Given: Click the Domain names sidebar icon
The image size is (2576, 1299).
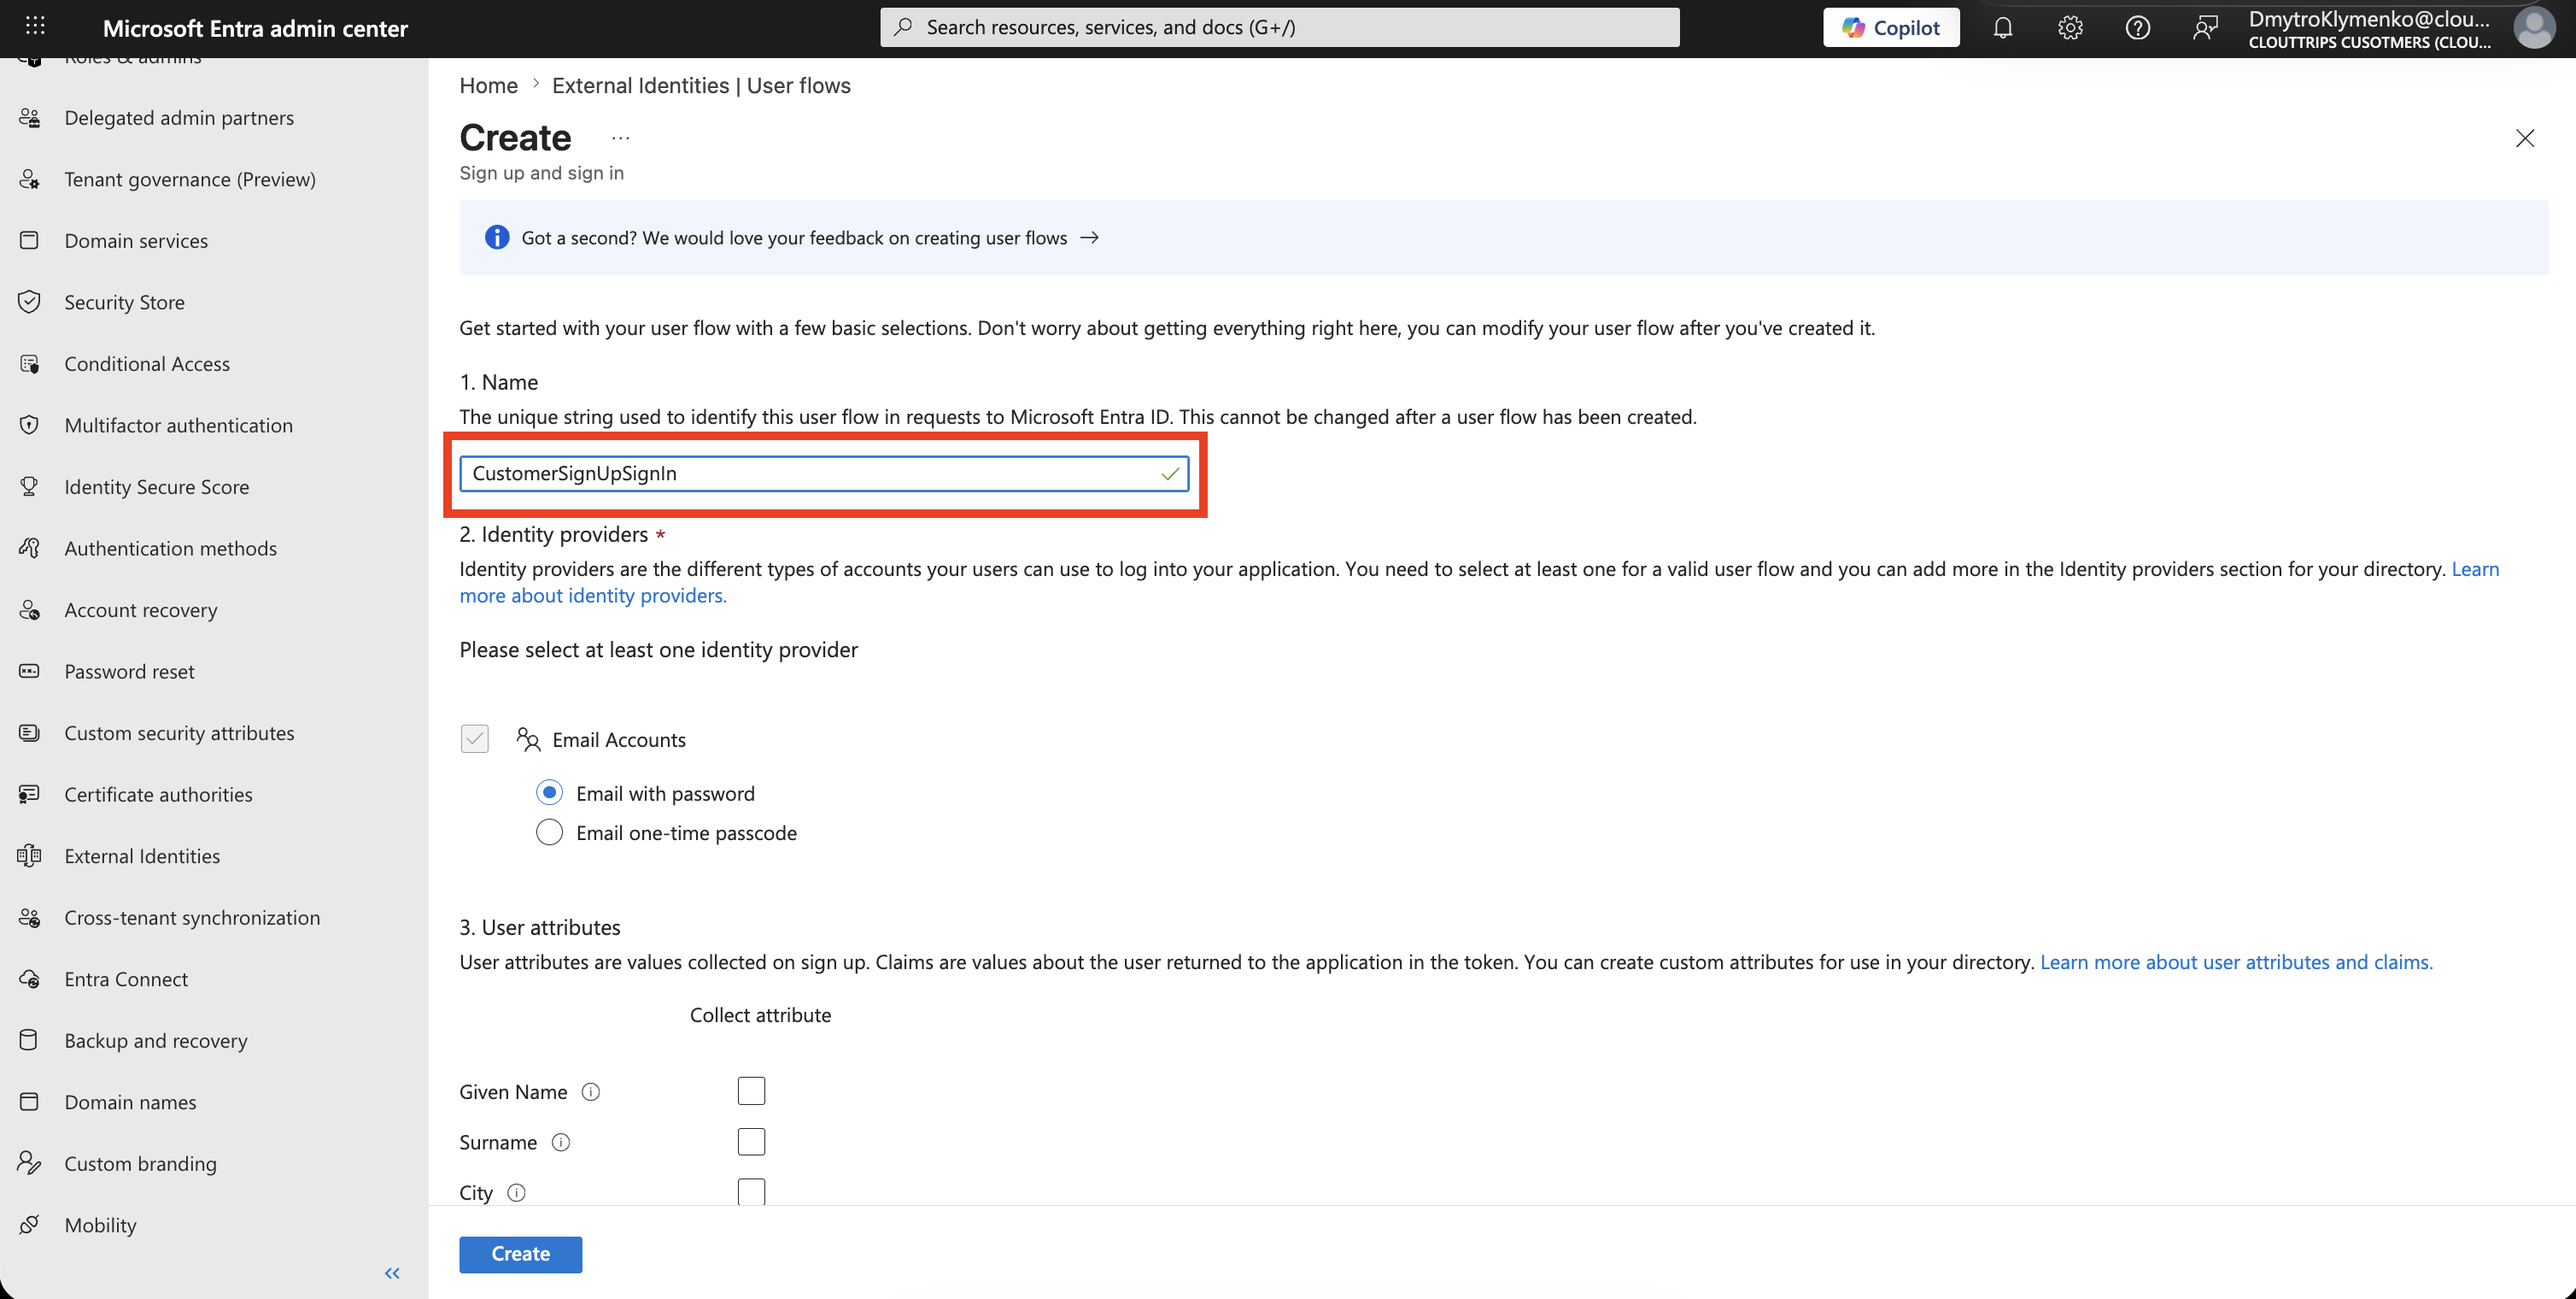Looking at the screenshot, I should click(x=30, y=1102).
